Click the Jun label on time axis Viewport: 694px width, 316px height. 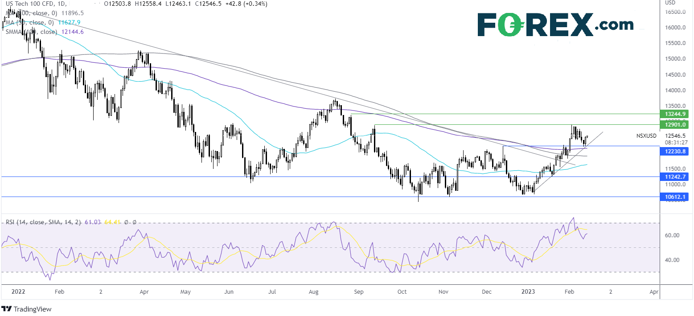tap(229, 291)
